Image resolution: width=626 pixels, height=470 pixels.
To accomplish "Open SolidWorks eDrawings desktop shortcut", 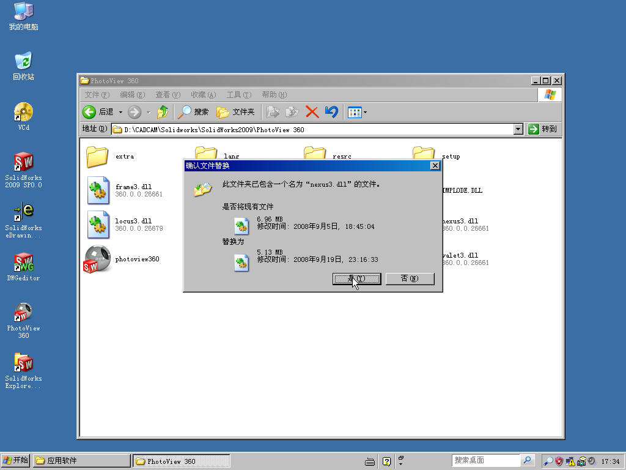I will coord(24,220).
